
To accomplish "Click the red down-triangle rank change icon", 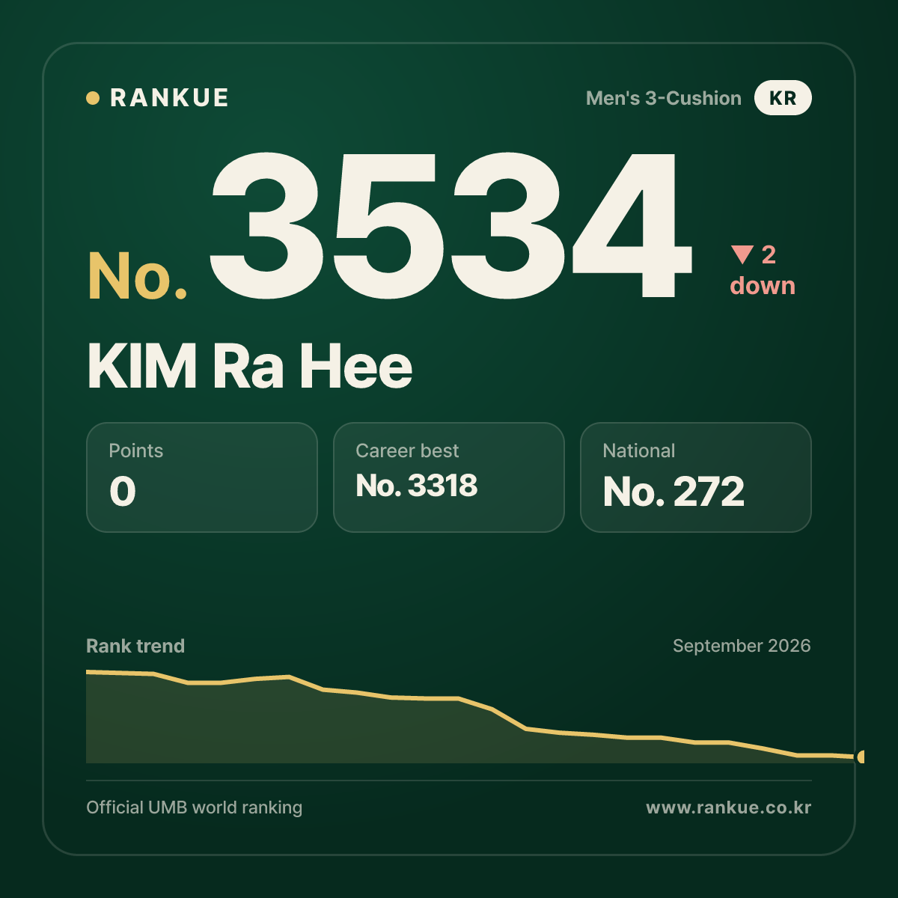I will (x=742, y=254).
